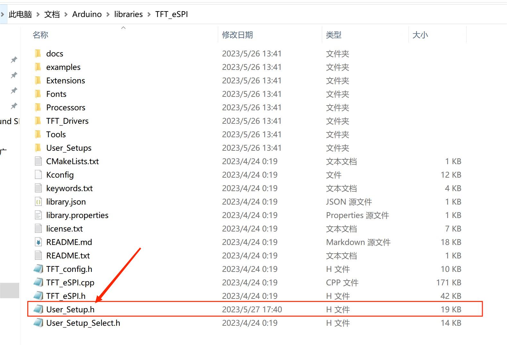Viewport: 507px width, 345px height.
Task: Select the keywords.txt file icon
Action: pyautogui.click(x=38, y=188)
